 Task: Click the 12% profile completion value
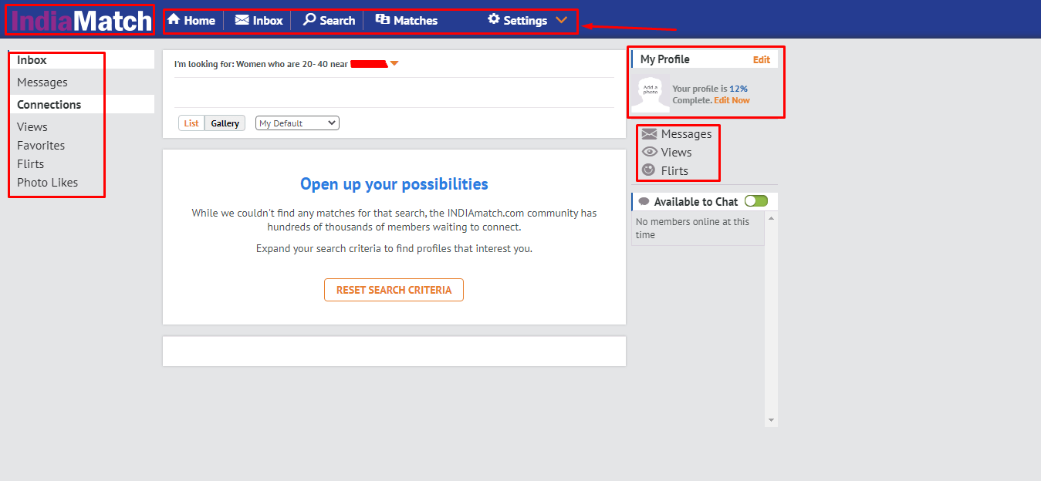click(x=739, y=89)
